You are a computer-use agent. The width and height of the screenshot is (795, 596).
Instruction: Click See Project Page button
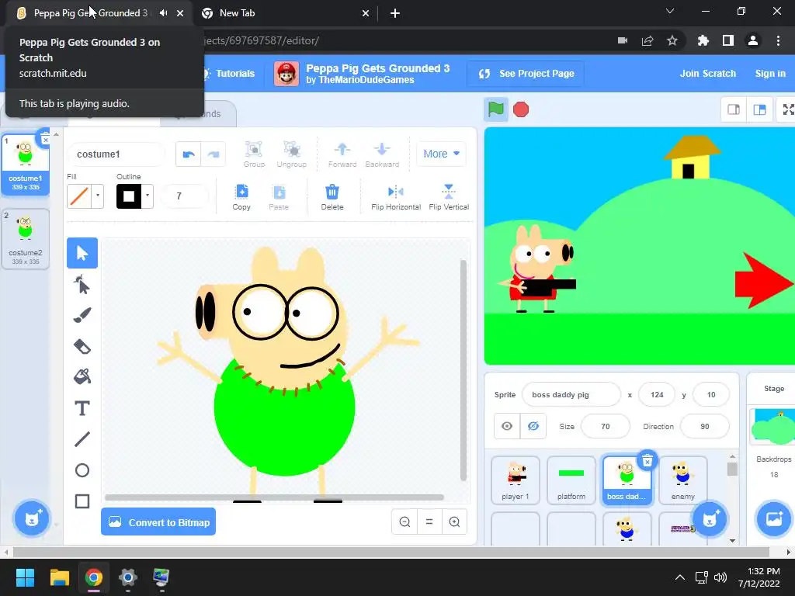pos(526,74)
